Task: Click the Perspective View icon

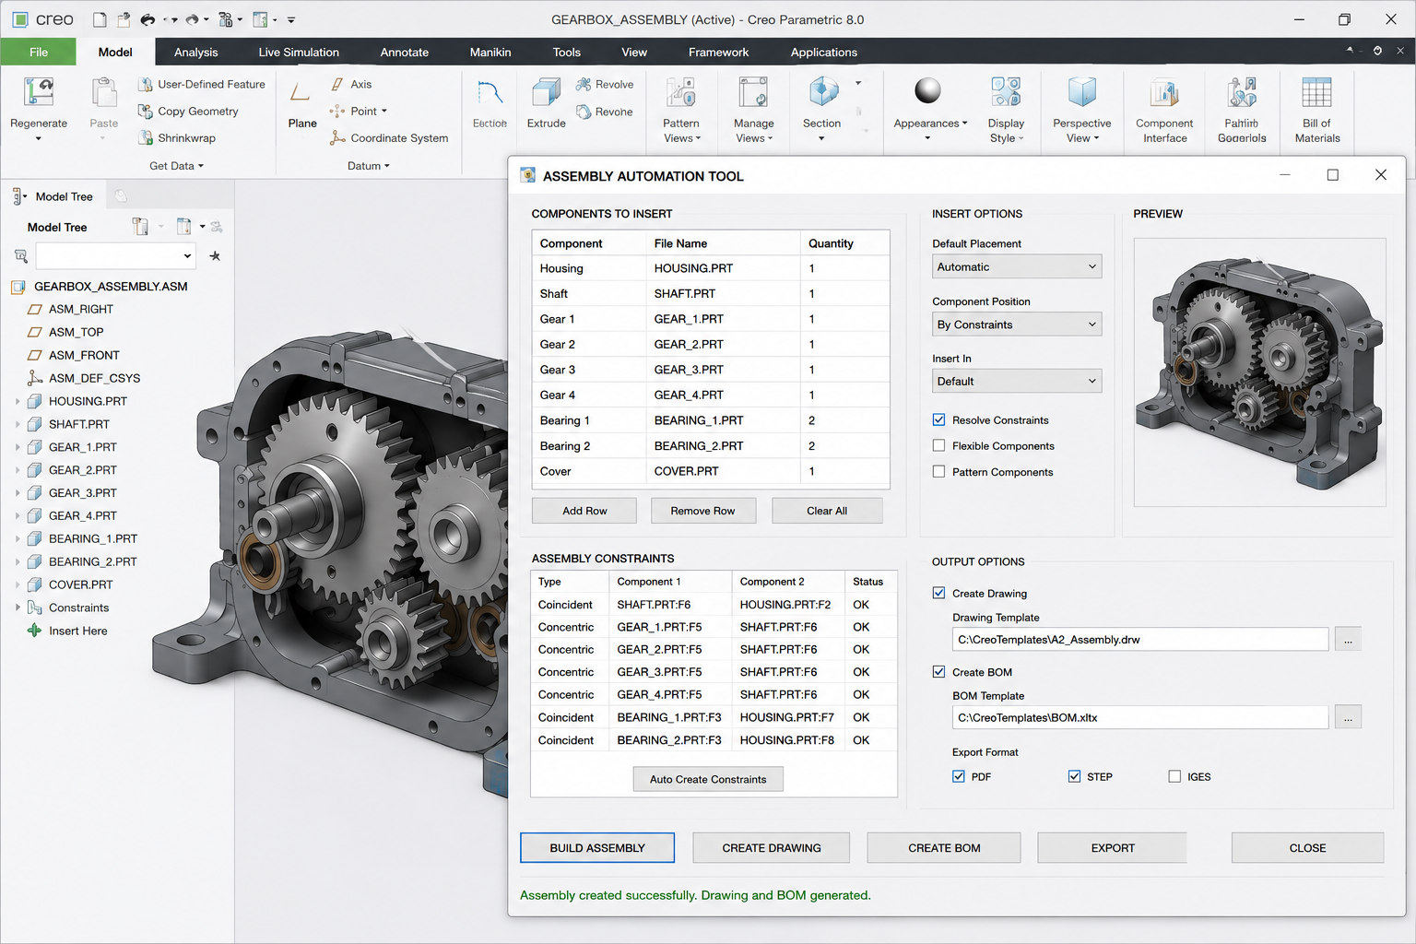Action: (1081, 92)
